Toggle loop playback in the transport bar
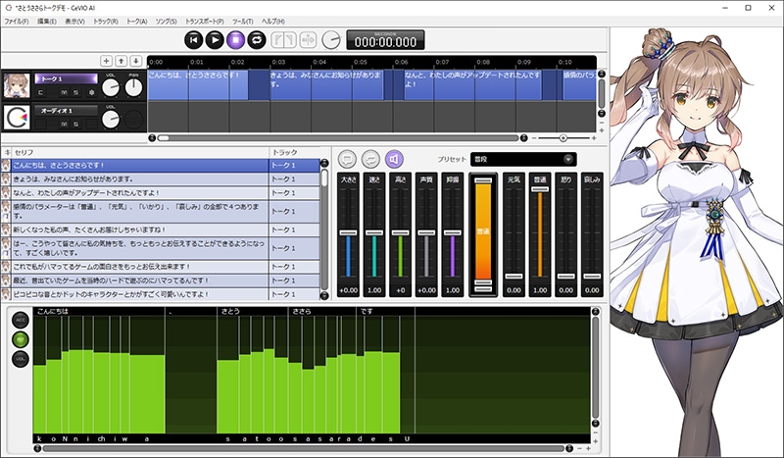This screenshot has height=458, width=784. (257, 39)
